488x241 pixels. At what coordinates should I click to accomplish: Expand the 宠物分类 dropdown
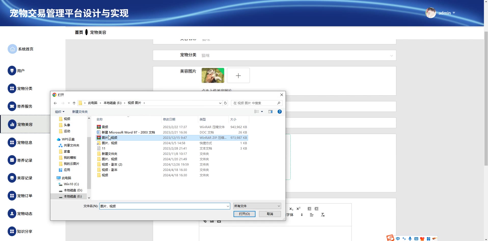pyautogui.click(x=391, y=56)
